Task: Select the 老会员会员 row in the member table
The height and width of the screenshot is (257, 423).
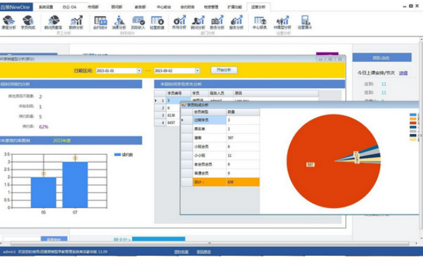Action: (x=220, y=165)
